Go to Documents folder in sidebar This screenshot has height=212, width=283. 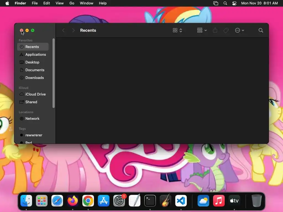click(x=33, y=70)
